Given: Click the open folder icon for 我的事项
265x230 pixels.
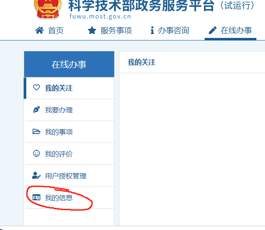Looking at the screenshot, I should tap(36, 131).
